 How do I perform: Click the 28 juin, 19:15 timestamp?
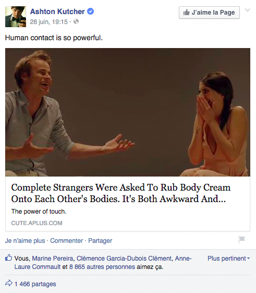coord(48,22)
